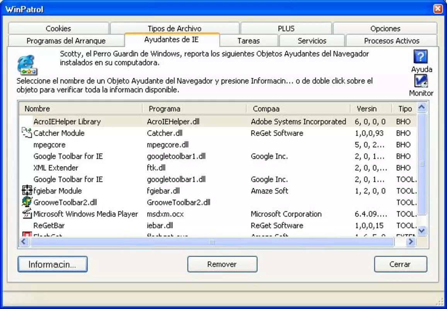Select the mpegcore entry
This screenshot has height=309, width=447.
[49, 144]
